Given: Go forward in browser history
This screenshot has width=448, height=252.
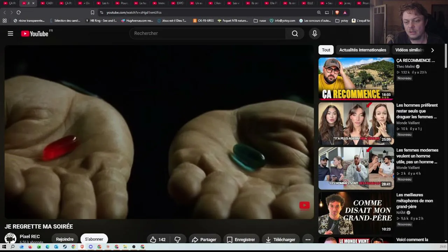Looking at the screenshot, I should click(x=11, y=12).
